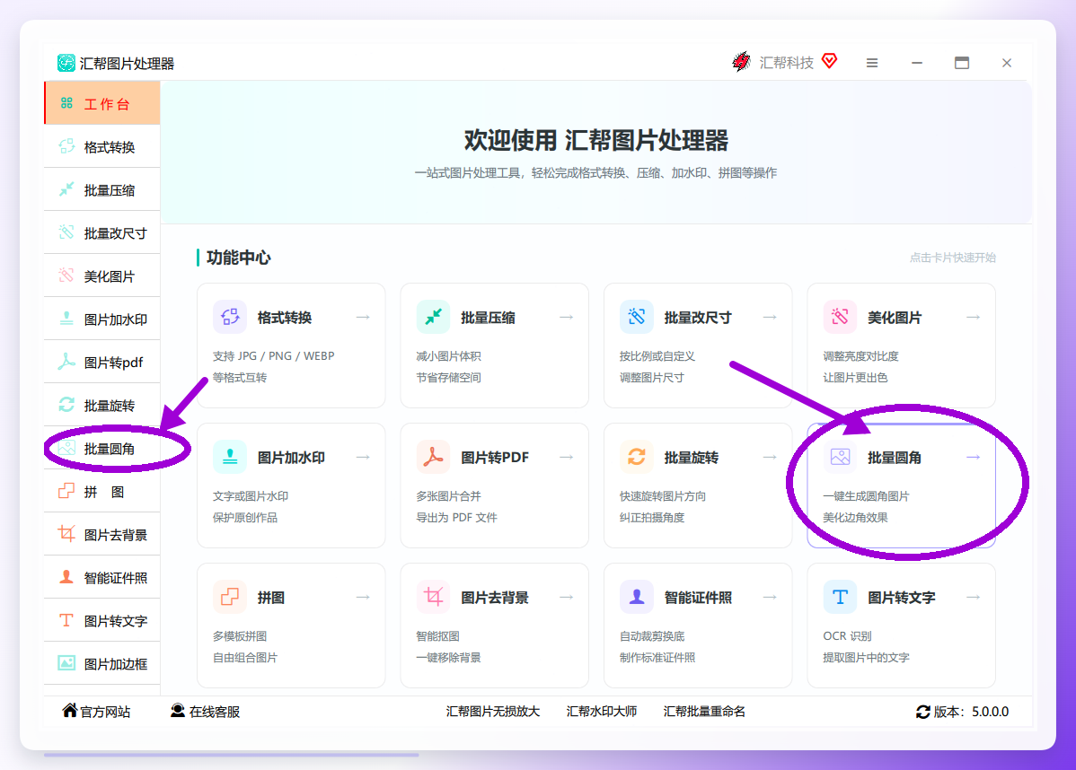Click the 美化图片 sidebar icon

66,276
